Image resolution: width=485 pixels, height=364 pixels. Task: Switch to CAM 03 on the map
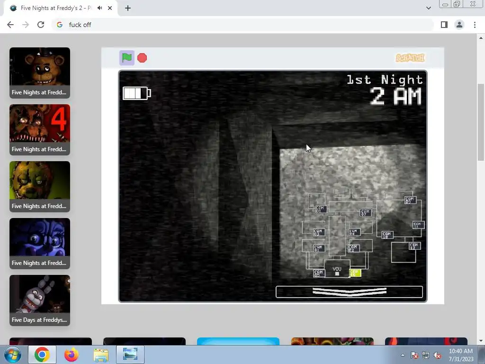(x=319, y=232)
